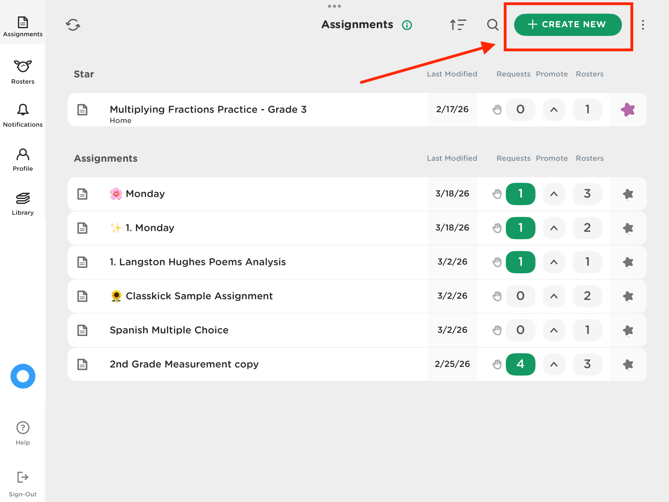669x502 pixels.
Task: Open the Notifications sidebar tab
Action: coord(23,116)
